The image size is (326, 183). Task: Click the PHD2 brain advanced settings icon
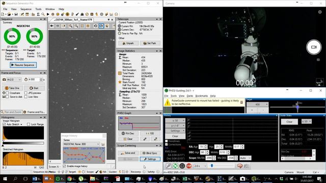click(240, 166)
